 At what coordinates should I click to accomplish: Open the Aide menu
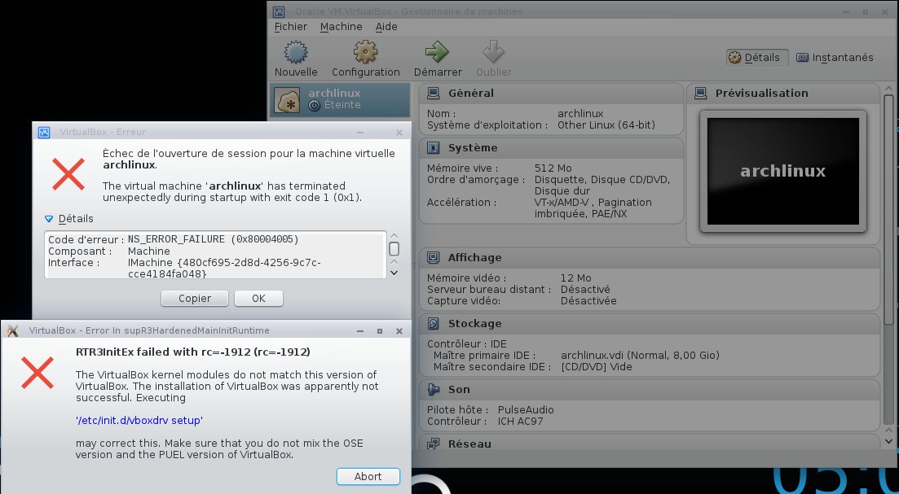386,26
